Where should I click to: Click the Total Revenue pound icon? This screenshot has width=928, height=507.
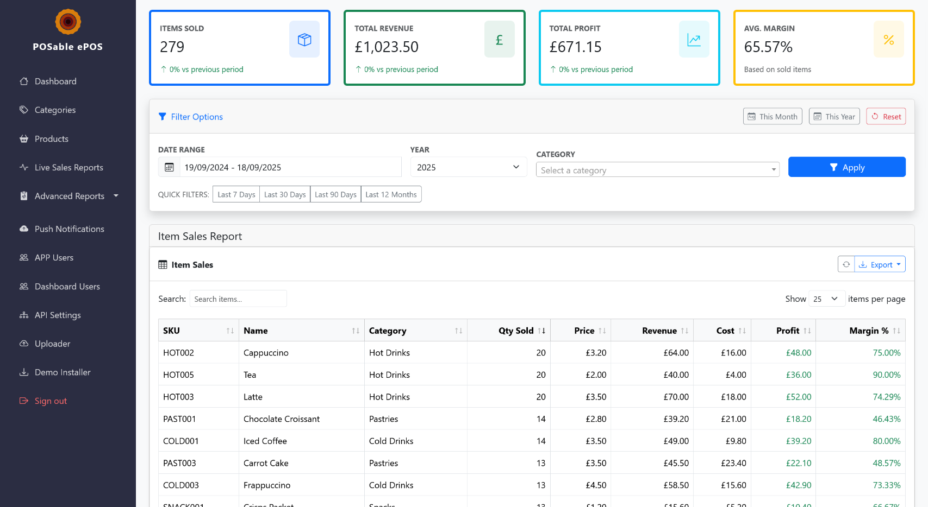[x=499, y=40]
